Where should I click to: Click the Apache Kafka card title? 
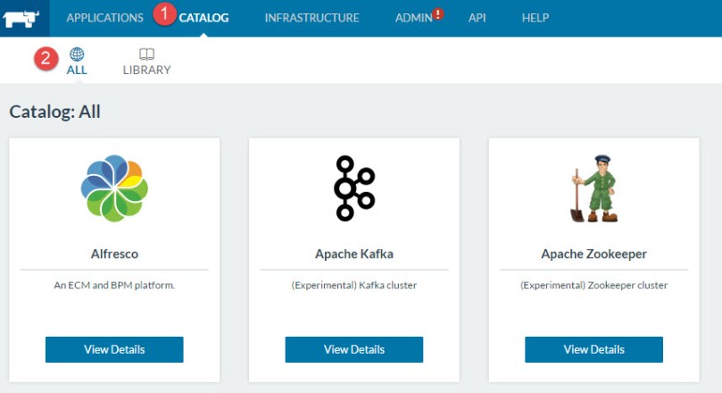pos(354,254)
